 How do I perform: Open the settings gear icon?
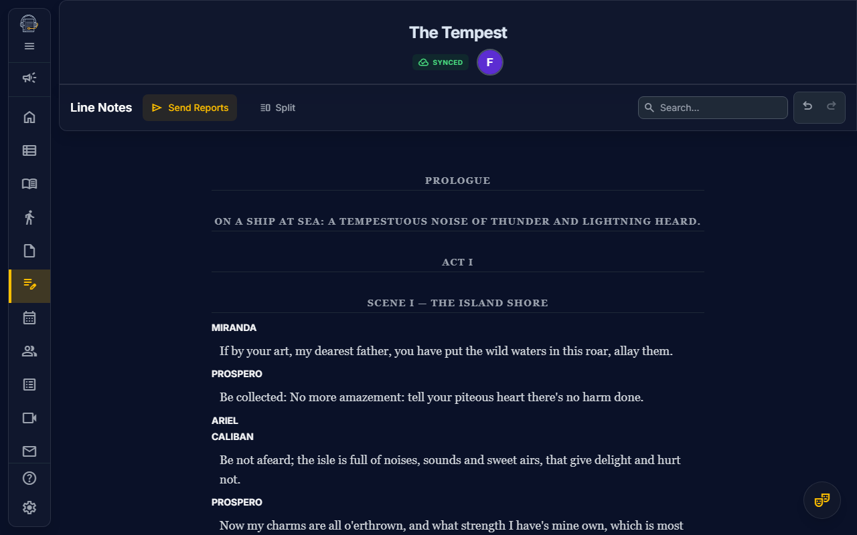point(29,508)
